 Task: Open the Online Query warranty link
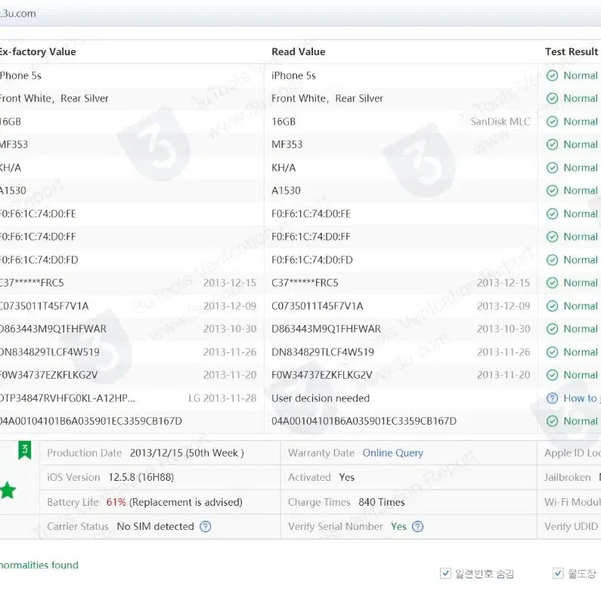[392, 453]
